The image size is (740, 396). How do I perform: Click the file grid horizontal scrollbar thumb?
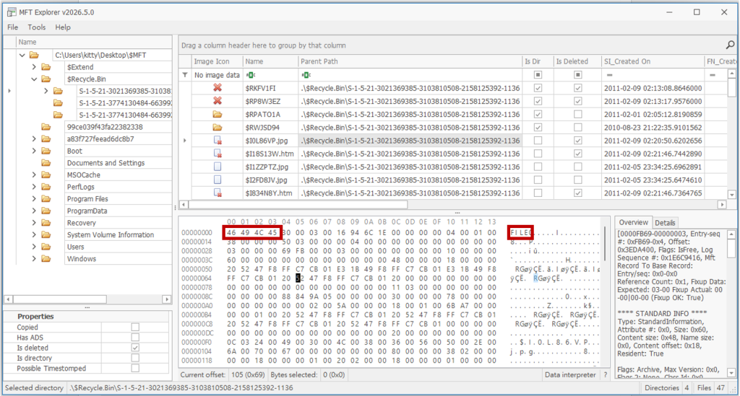(298, 204)
